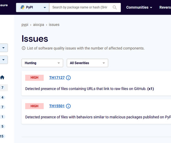Viewport: 171px width, 143px height.
Task: Expand the Hunting category dropdown
Action: point(42,63)
